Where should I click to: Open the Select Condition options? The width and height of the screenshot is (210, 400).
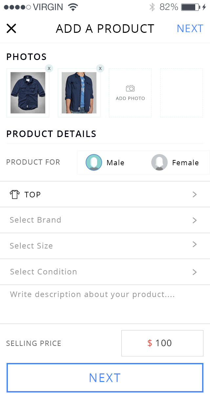pyautogui.click(x=105, y=272)
